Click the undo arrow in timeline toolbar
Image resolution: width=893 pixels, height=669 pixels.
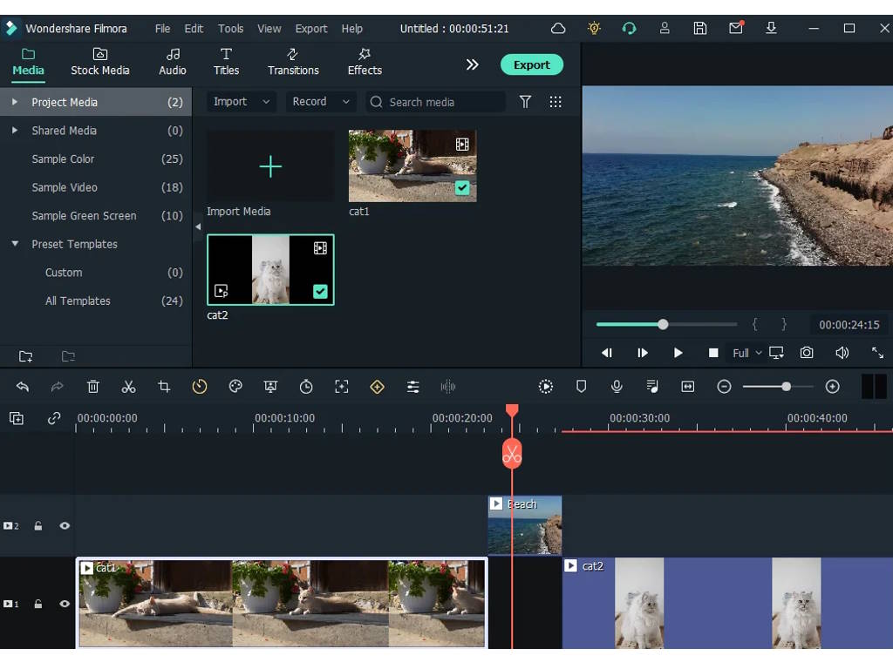point(23,387)
